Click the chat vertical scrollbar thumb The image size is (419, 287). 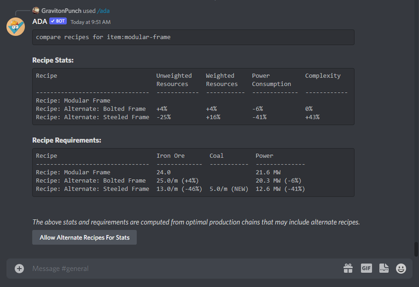click(x=416, y=249)
